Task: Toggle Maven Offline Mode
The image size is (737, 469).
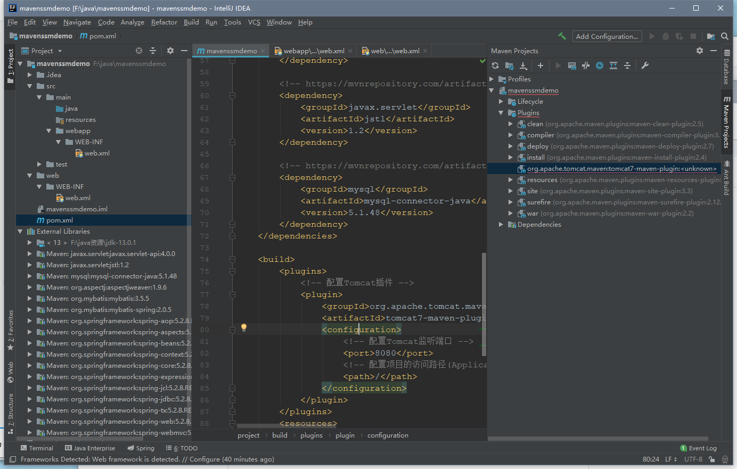Action: tap(586, 65)
